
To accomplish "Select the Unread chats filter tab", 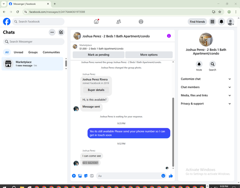I will pyautogui.click(x=18, y=52).
